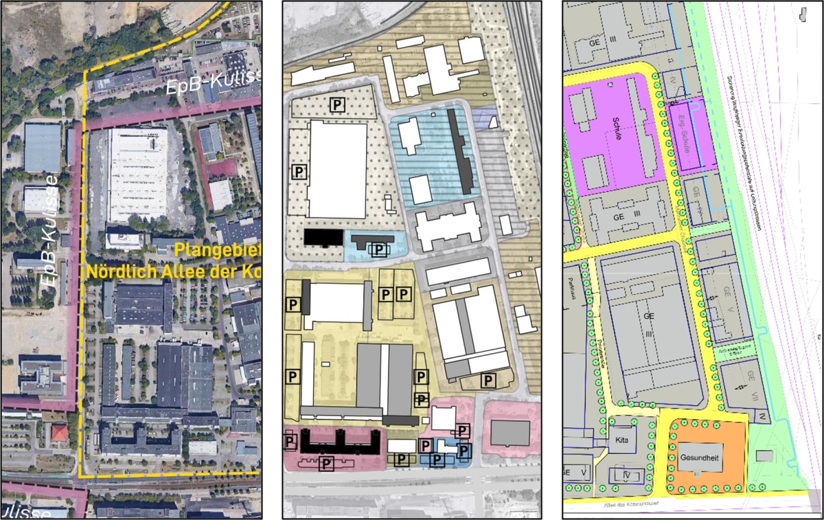This screenshot has height=520, width=824.
Task: Click the P symbol left of the large white hall
Action: click(x=299, y=170)
